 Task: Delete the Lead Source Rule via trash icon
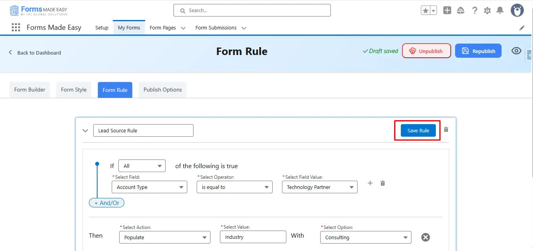click(x=446, y=130)
